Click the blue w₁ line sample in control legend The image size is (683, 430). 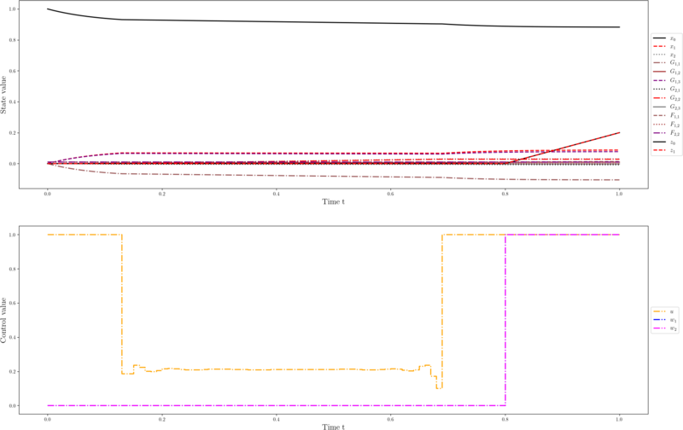click(659, 320)
